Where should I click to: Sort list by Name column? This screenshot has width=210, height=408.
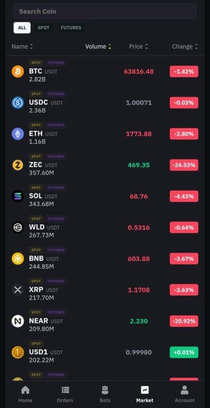coord(23,46)
